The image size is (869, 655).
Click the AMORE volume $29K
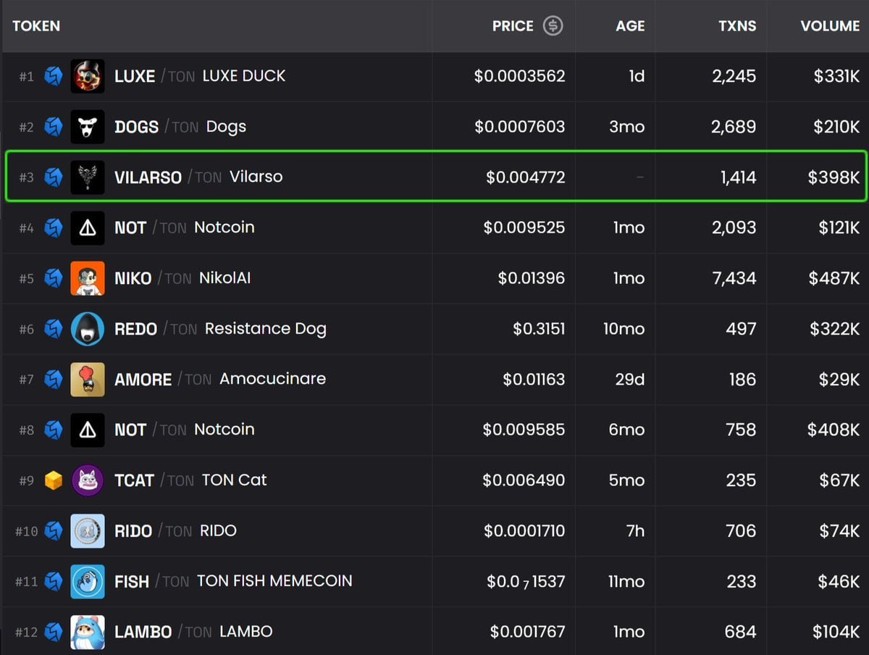point(839,379)
